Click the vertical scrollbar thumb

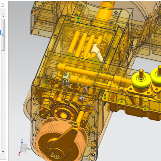(3, 35)
